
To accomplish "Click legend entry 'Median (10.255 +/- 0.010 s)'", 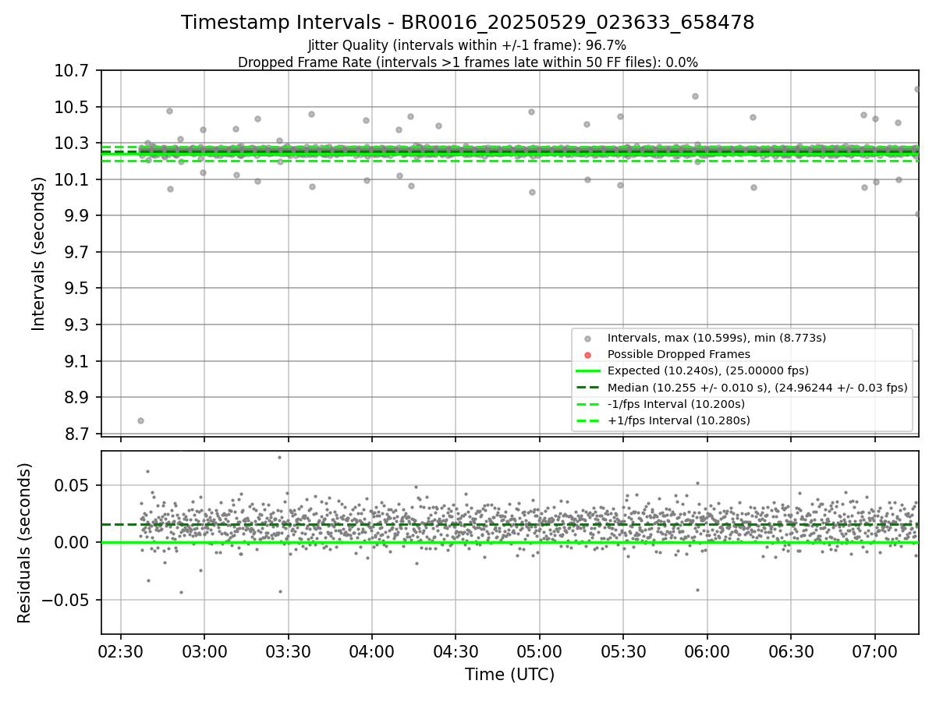I will click(x=757, y=388).
